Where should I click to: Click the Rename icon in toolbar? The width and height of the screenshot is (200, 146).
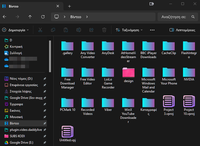(x=79, y=30)
